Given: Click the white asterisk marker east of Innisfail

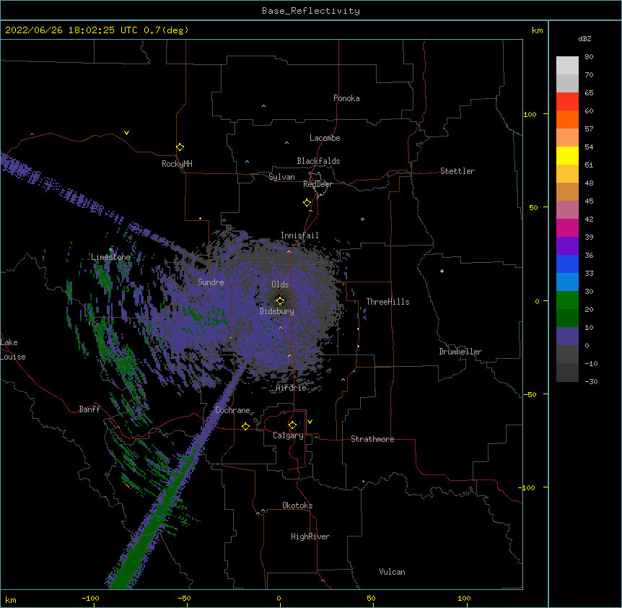Looking at the screenshot, I should pos(362,219).
